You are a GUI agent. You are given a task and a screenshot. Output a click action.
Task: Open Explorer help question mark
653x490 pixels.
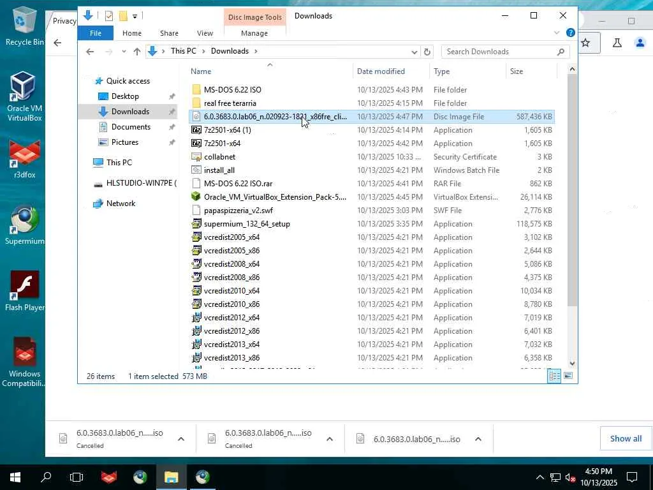[571, 33]
